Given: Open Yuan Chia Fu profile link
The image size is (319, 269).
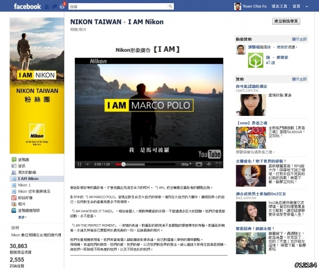Looking at the screenshot, I should point(255,6).
